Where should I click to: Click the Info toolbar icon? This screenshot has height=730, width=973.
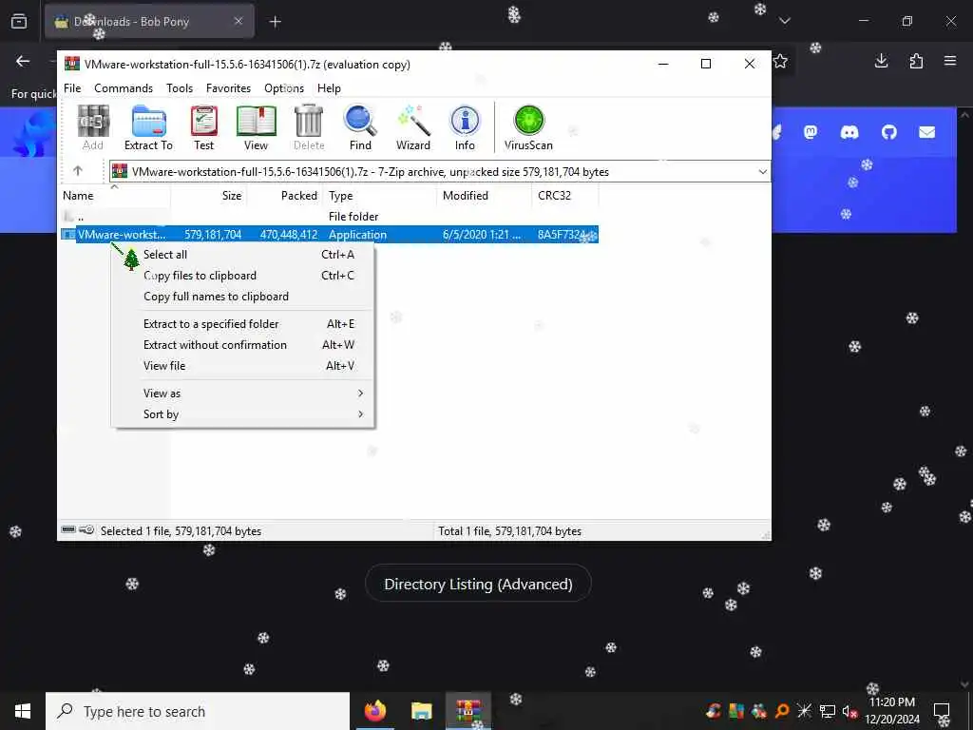pos(465,127)
